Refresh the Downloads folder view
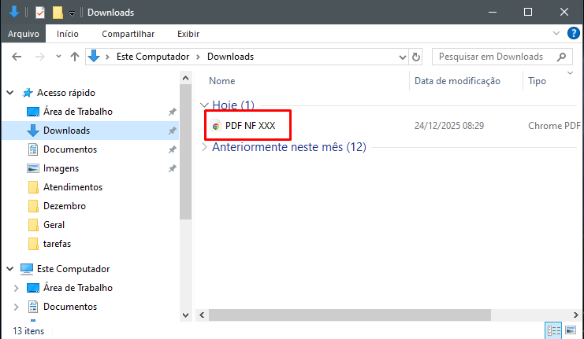The width and height of the screenshot is (584, 339). [x=416, y=57]
